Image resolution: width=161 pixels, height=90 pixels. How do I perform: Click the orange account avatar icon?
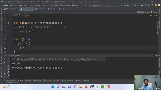click(x=156, y=5)
